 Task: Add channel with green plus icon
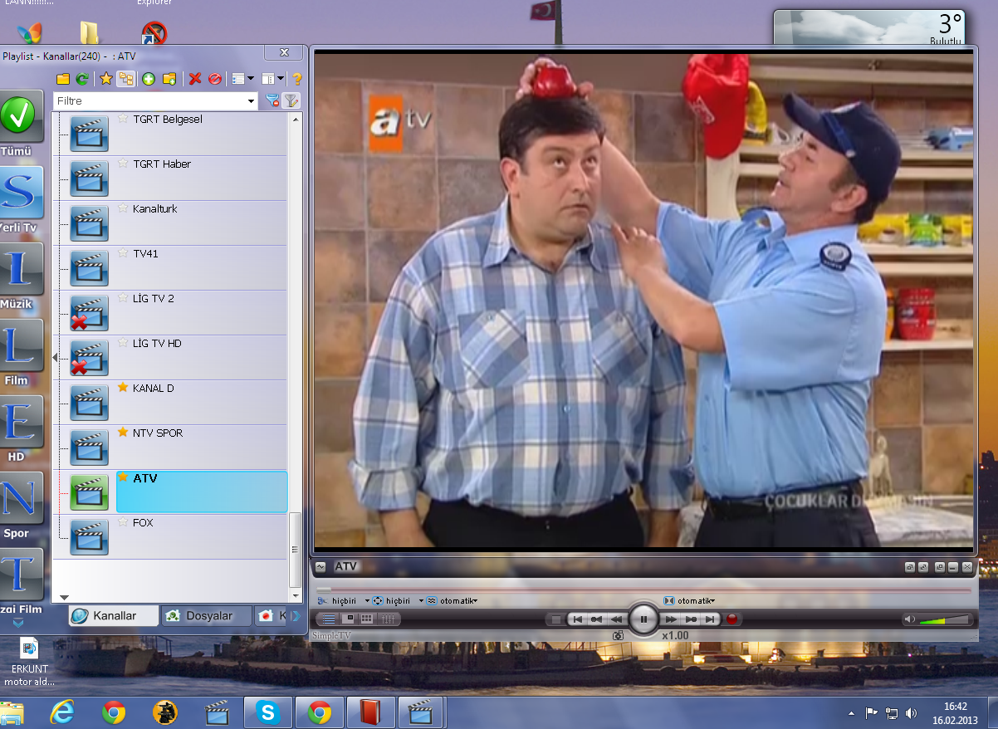pos(149,79)
